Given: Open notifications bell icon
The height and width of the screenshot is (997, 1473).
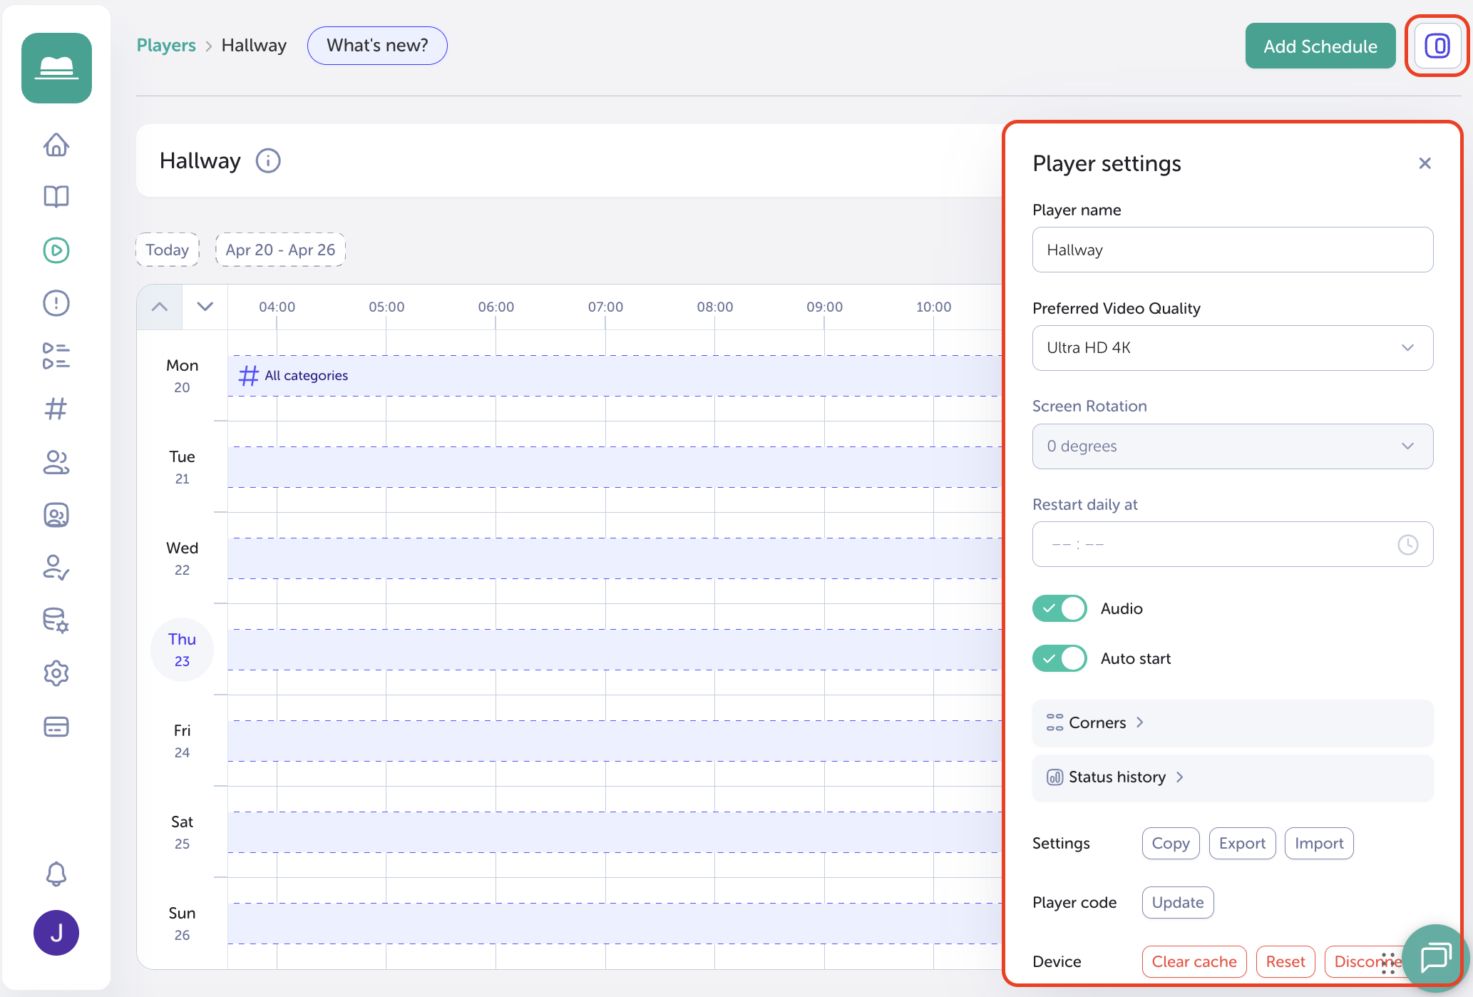Looking at the screenshot, I should 56,874.
